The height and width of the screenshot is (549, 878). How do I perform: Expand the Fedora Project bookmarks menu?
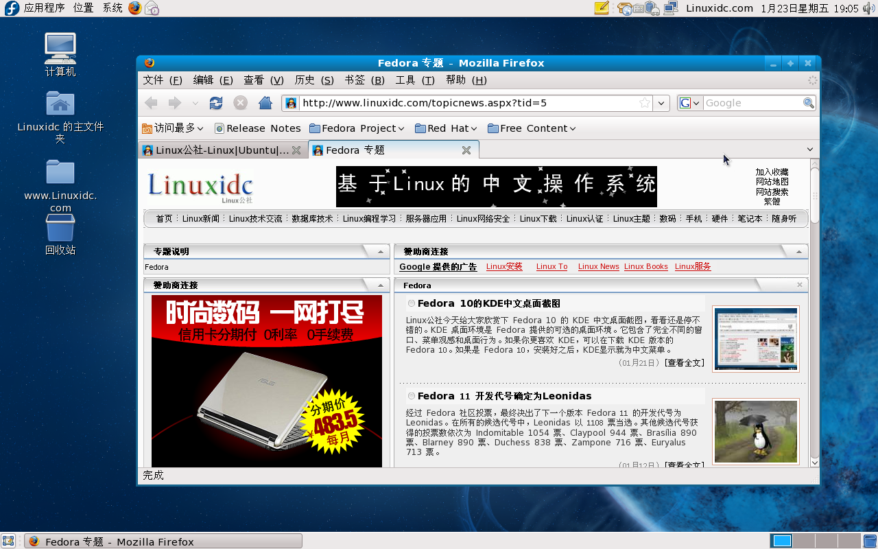(x=357, y=128)
